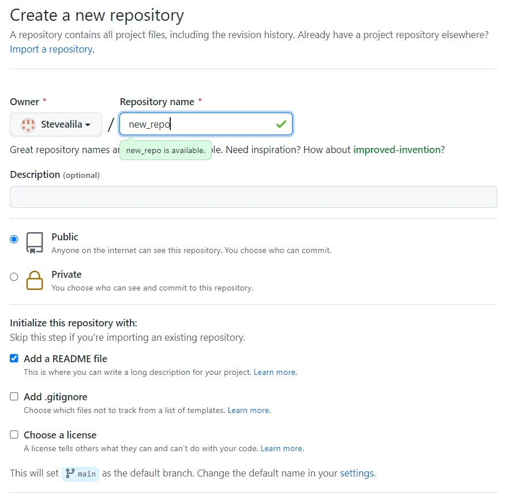Uncheck Add a README file
Viewport: 513px width, 495px height.
(14, 358)
